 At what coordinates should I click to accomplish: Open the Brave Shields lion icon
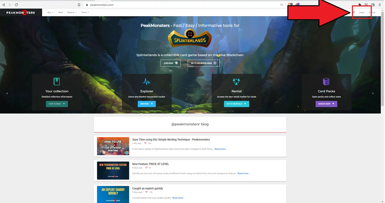point(290,5)
